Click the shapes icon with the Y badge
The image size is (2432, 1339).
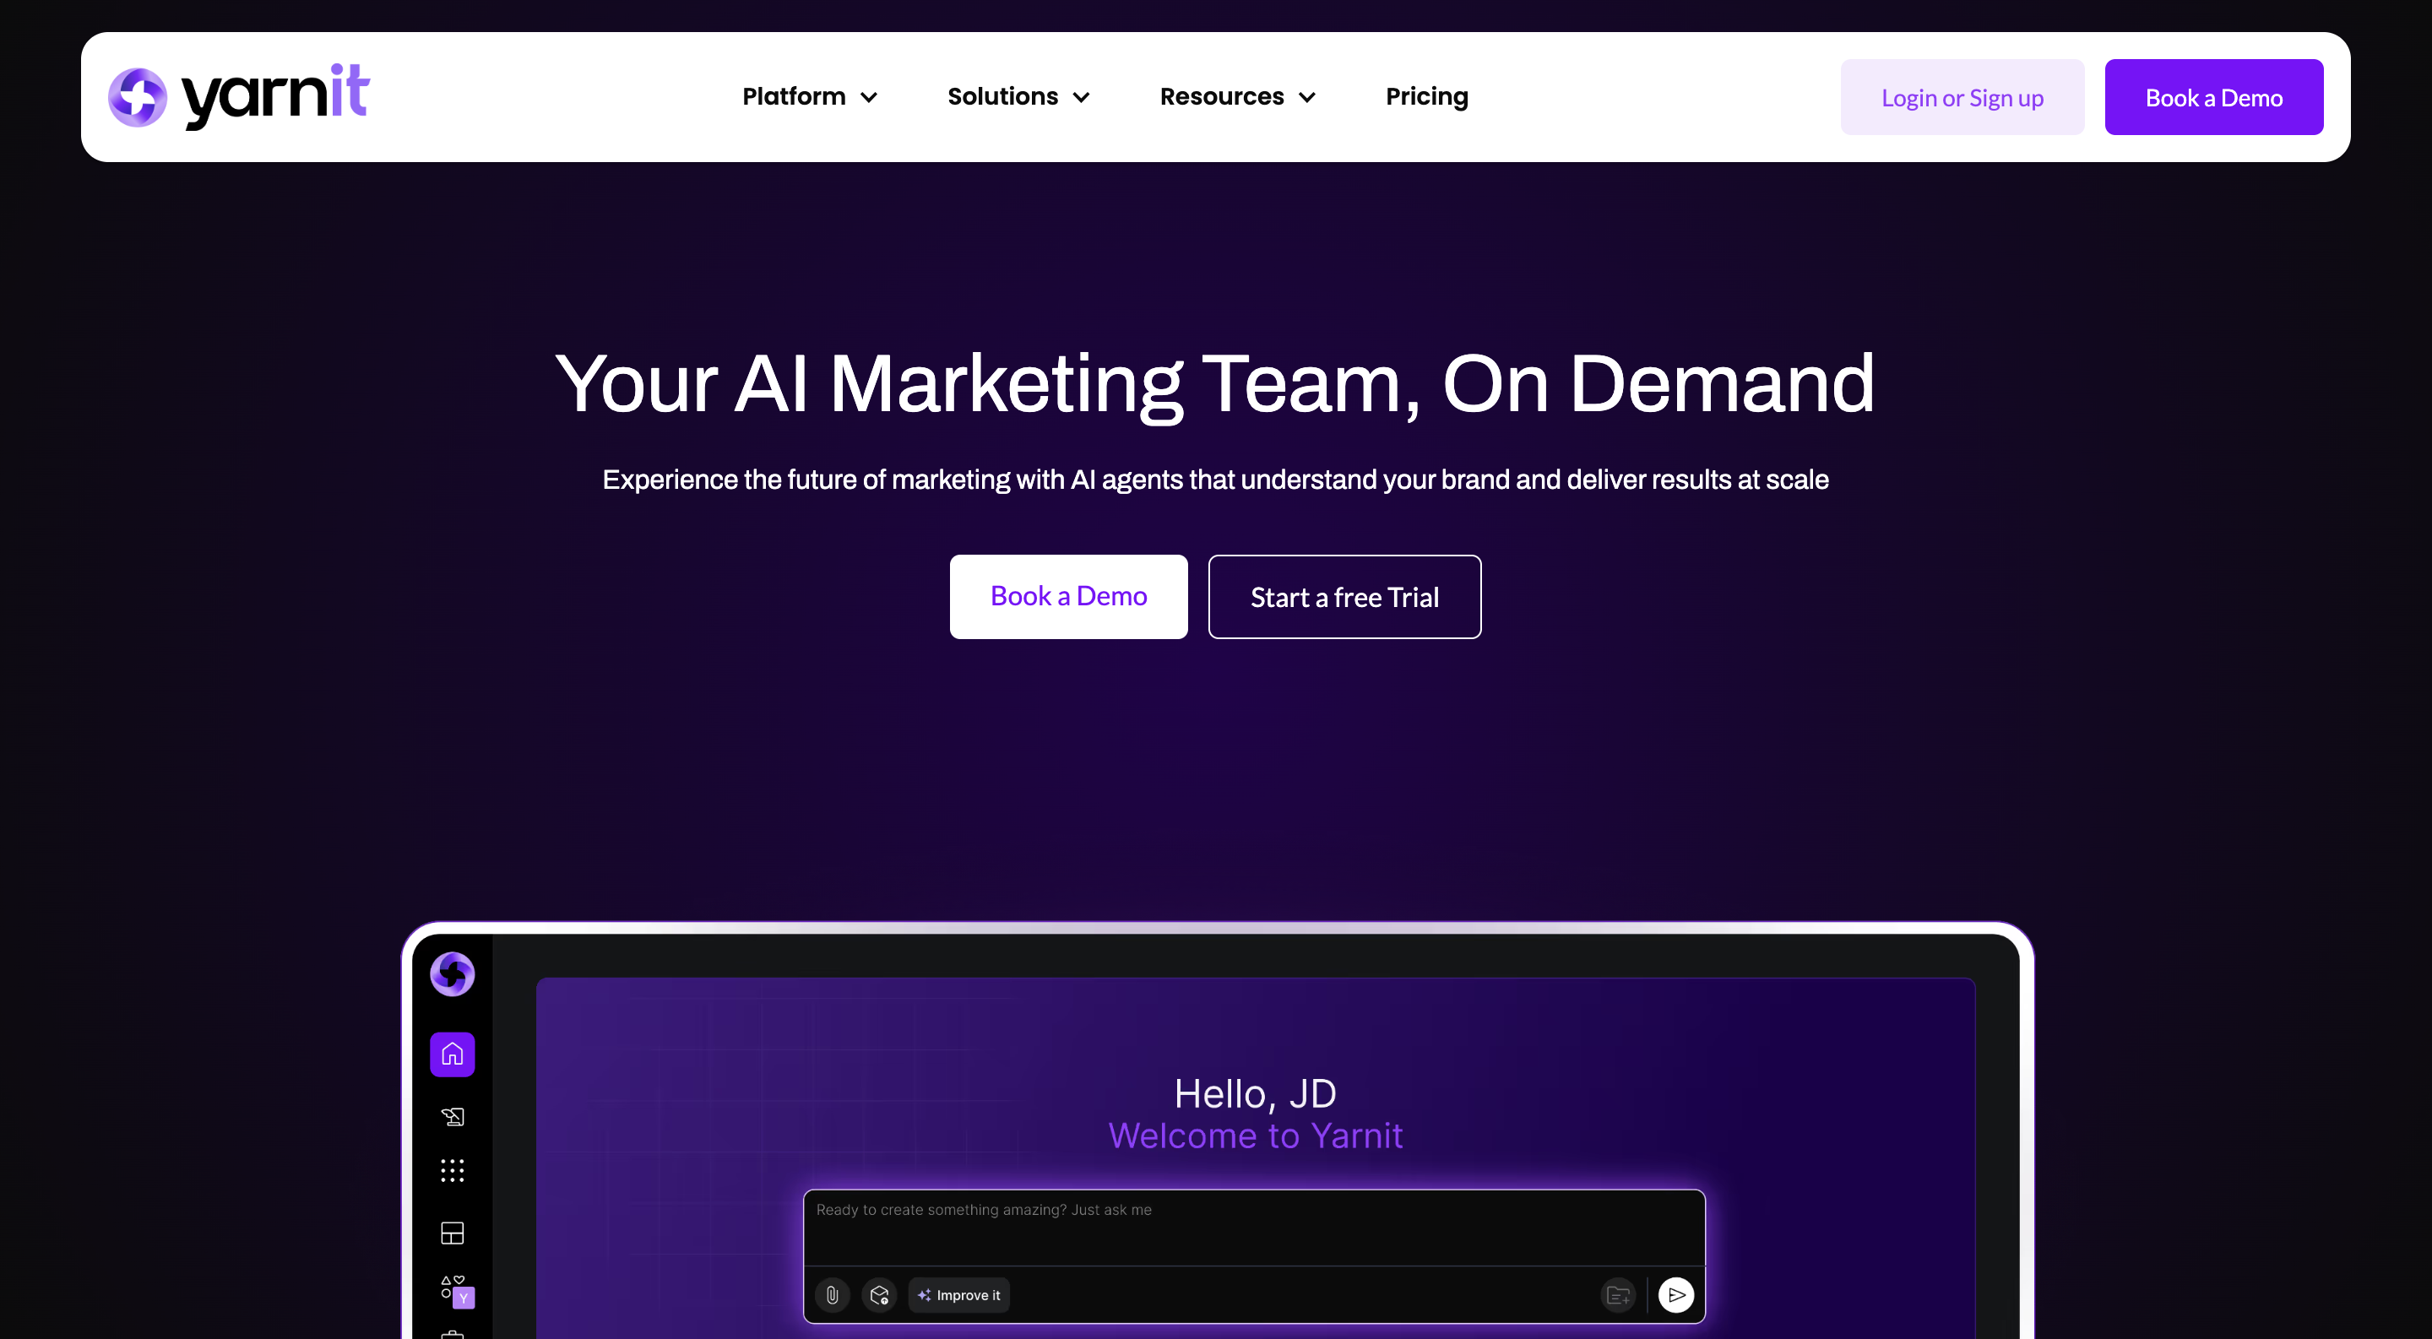pos(456,1291)
